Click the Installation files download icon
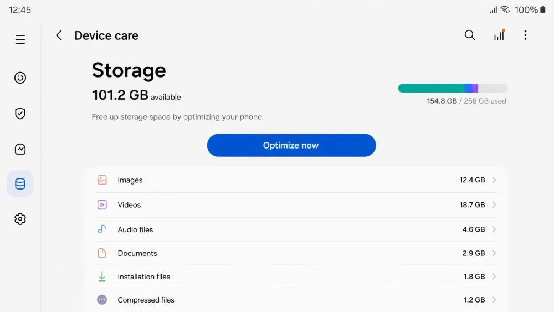Screen dimensions: 554x312 click(x=102, y=277)
